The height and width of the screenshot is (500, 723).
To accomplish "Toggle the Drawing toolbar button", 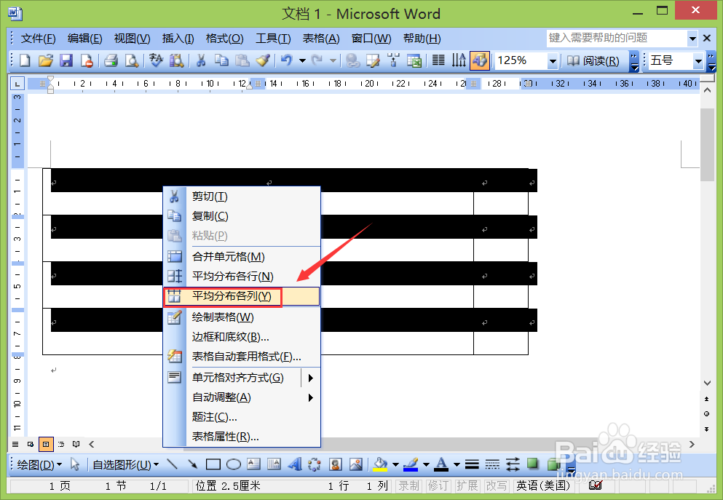I will click(480, 61).
